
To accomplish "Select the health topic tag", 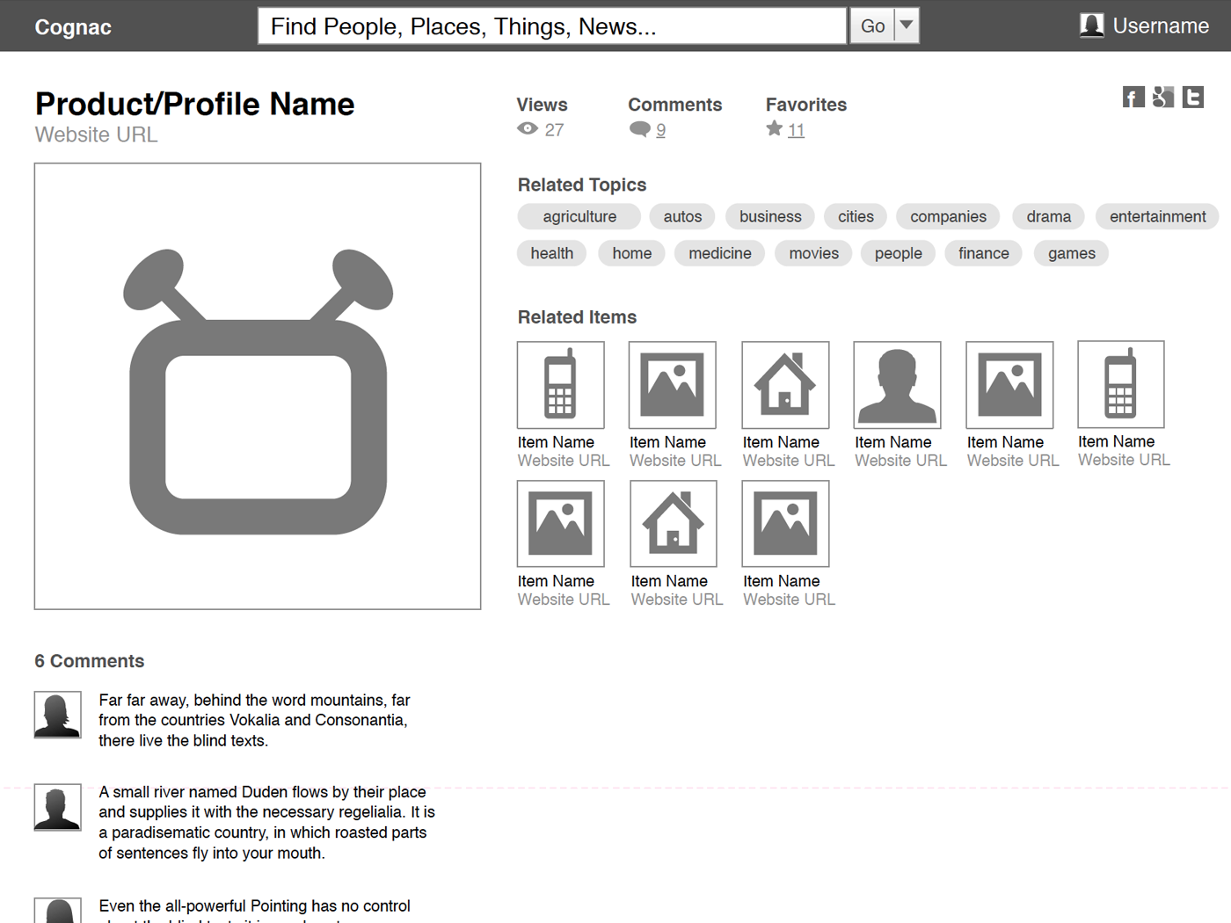I will point(551,253).
